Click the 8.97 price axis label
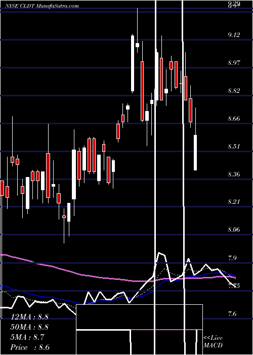Viewport: 253px width, 355px height. click(x=234, y=63)
